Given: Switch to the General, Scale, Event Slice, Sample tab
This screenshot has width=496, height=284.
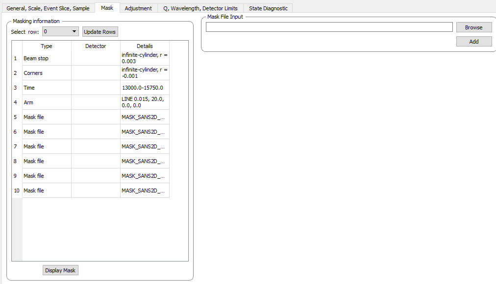Looking at the screenshot, I should tap(48, 8).
